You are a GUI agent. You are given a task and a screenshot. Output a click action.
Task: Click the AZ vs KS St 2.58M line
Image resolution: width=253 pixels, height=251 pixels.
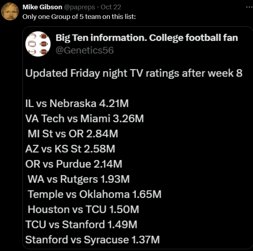click(70, 149)
